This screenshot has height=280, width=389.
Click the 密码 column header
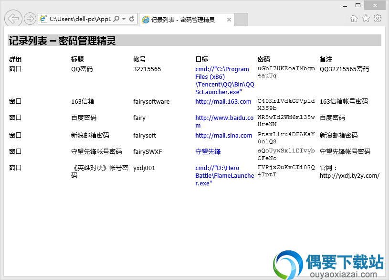pos(264,59)
